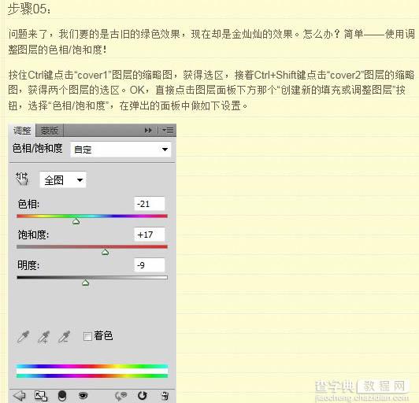Image resolution: width=419 pixels, height=403 pixels.
Task: Open the 自定 preset dropdown
Action: (x=121, y=150)
